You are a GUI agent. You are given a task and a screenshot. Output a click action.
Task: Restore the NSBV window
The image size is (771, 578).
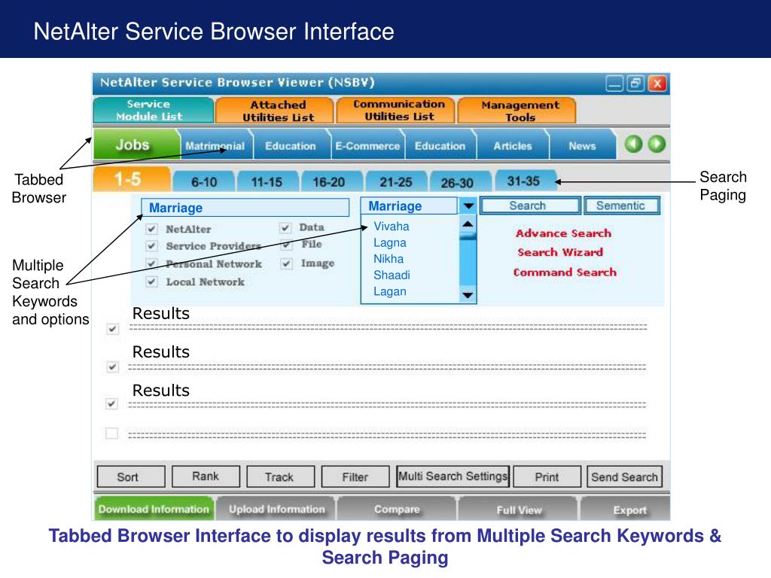point(635,84)
